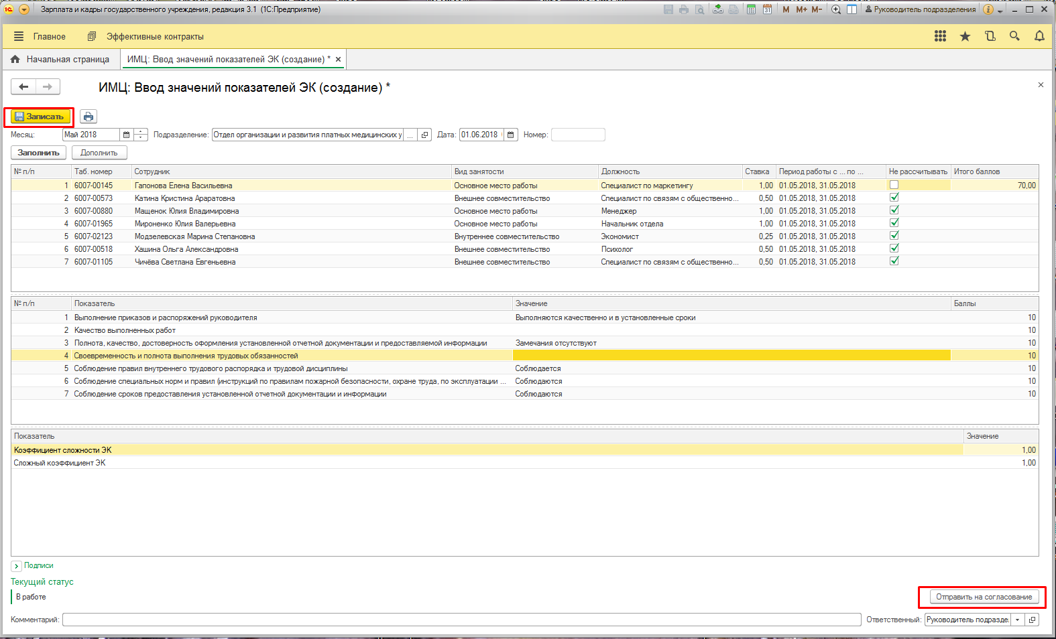Open the calendar picker for Месяц field
The width and height of the screenshot is (1056, 639).
pyautogui.click(x=126, y=135)
